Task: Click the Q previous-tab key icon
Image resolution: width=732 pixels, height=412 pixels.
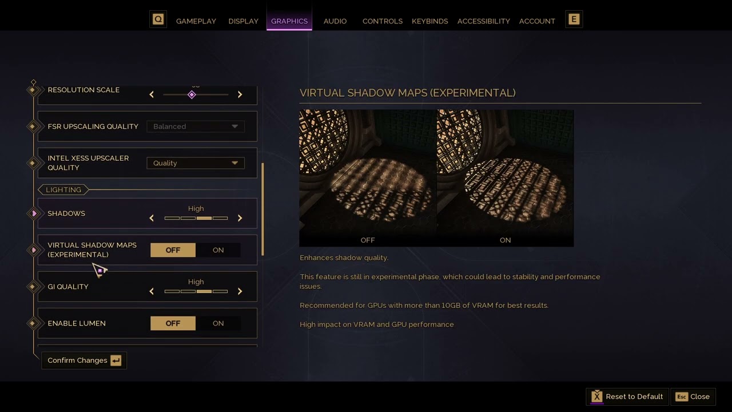Action: (158, 19)
